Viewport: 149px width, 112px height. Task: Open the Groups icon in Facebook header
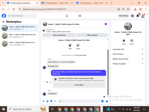[x=80, y=16]
